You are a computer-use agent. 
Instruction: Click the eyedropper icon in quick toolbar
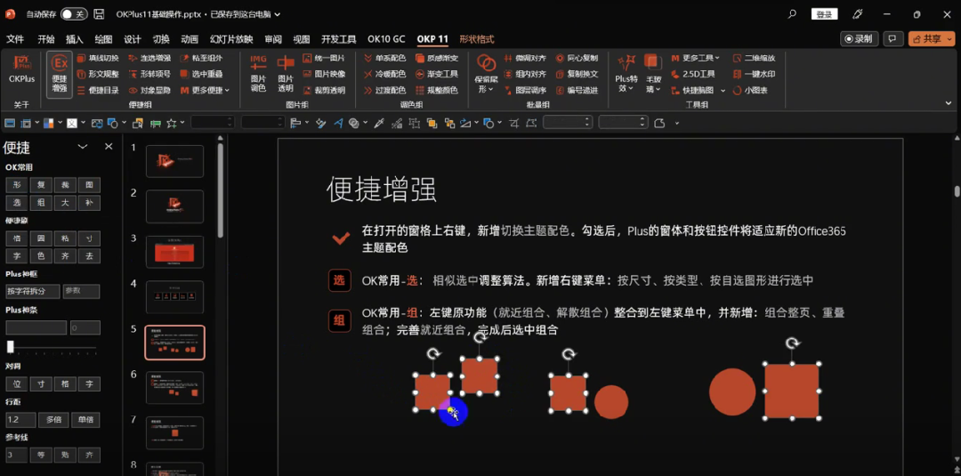[x=379, y=123]
